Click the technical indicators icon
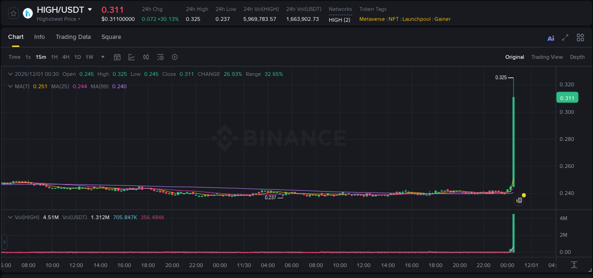This screenshot has width=593, height=278. click(x=146, y=57)
